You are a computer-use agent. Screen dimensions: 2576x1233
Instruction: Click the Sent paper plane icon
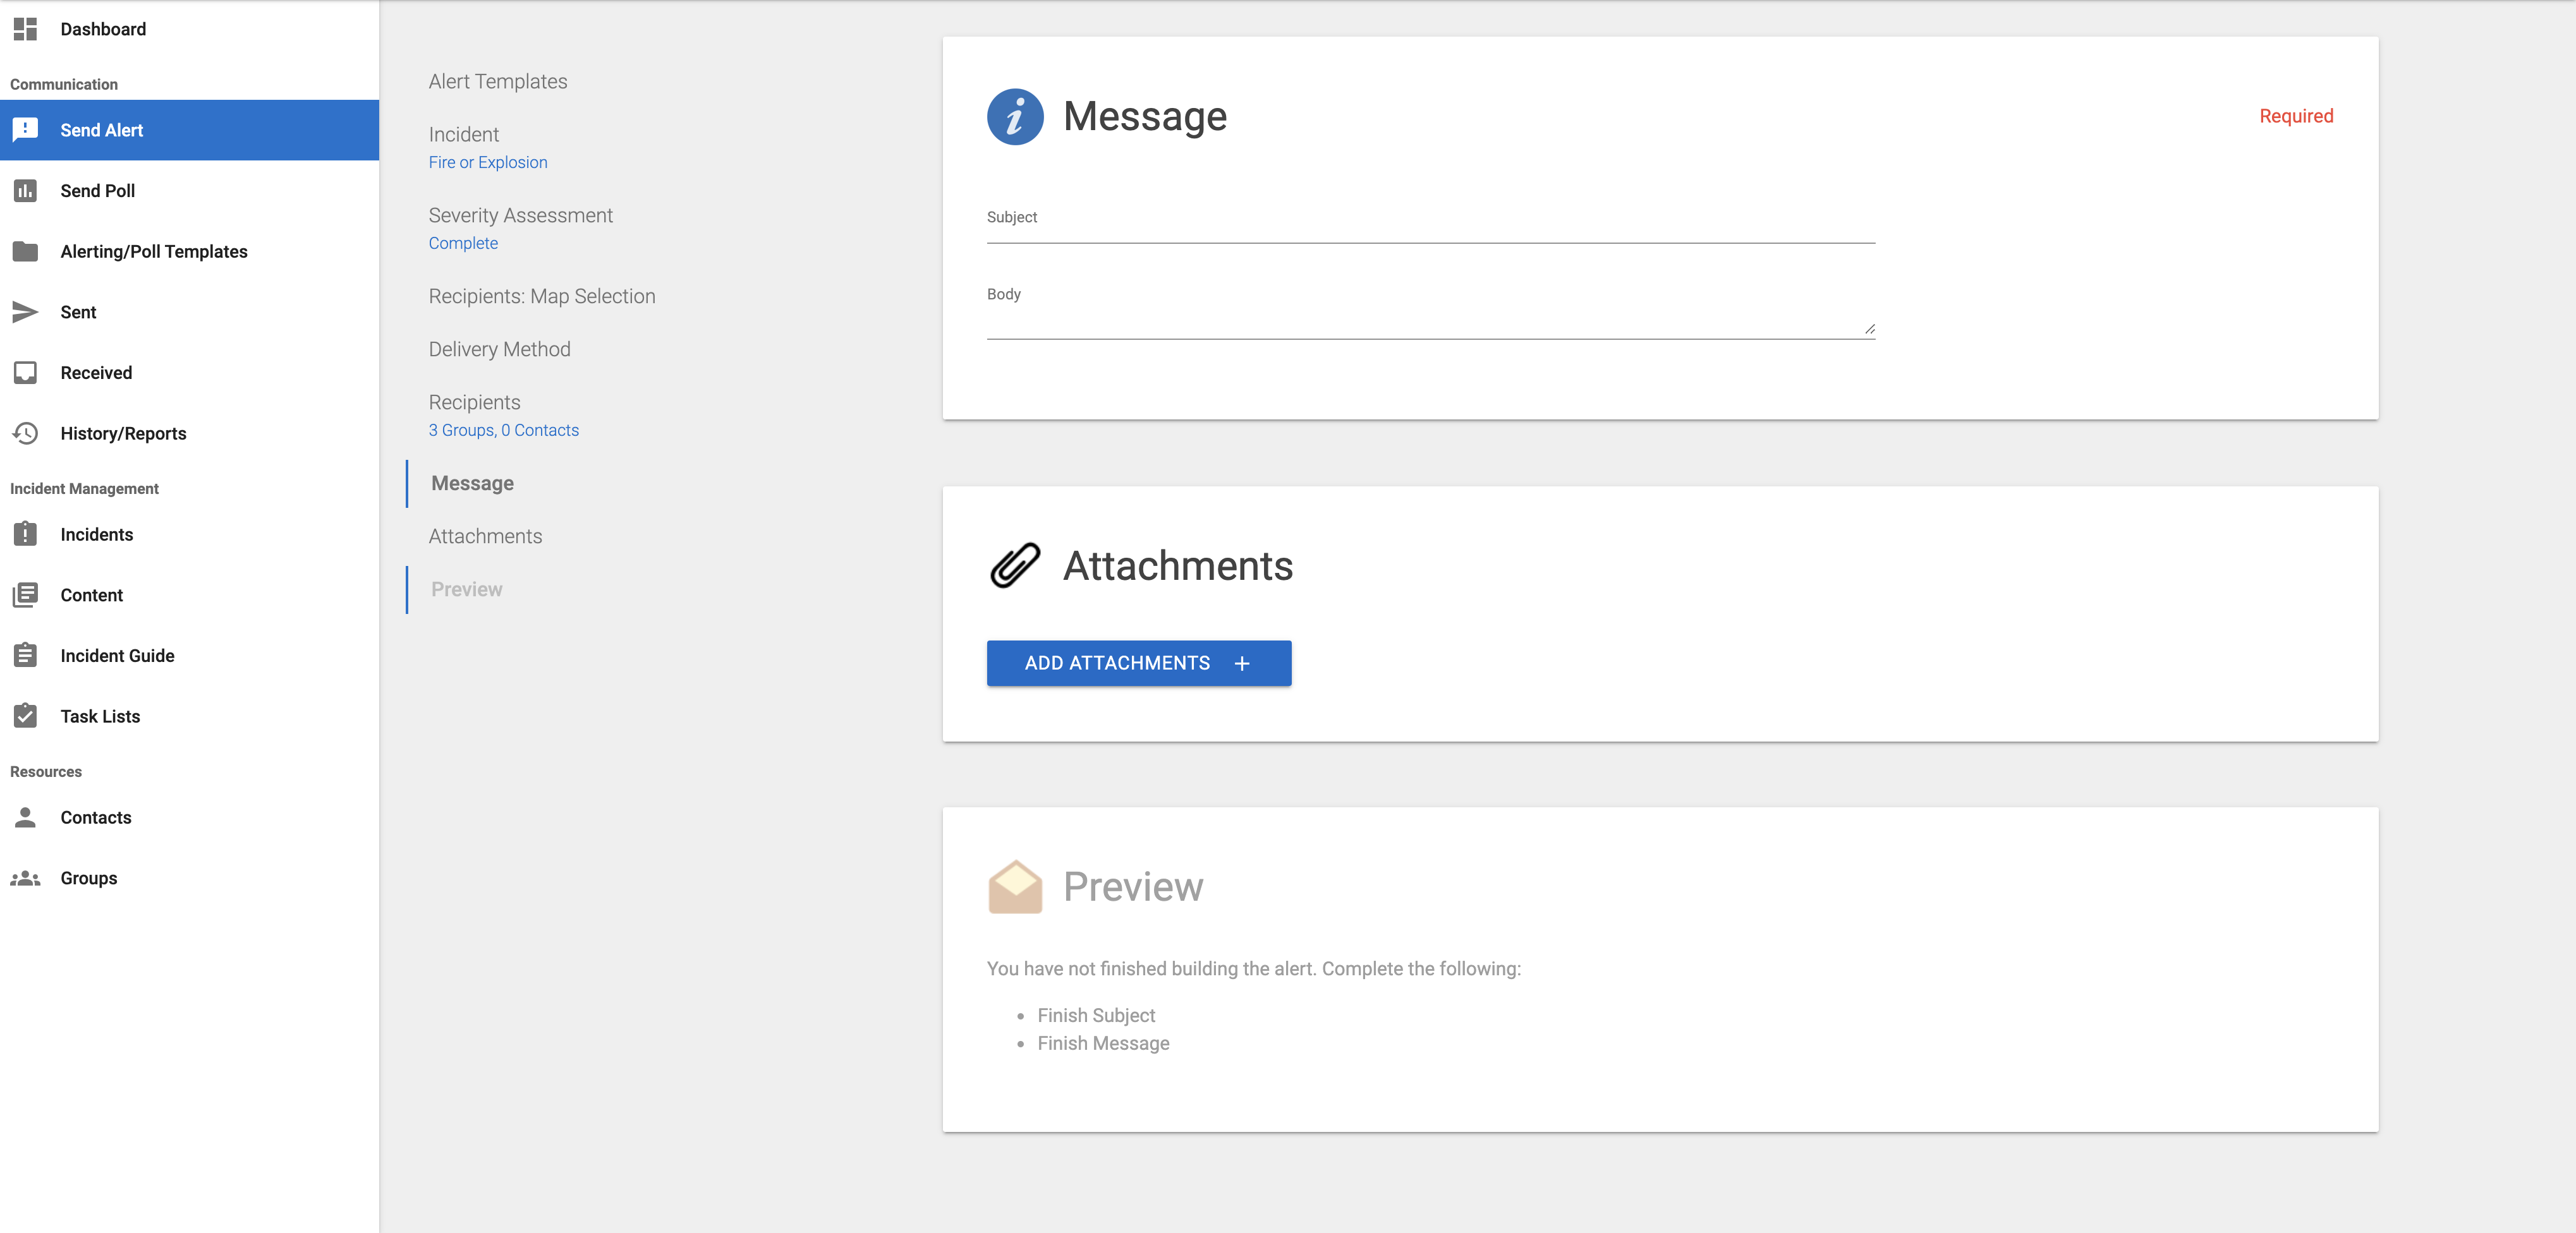click(25, 312)
